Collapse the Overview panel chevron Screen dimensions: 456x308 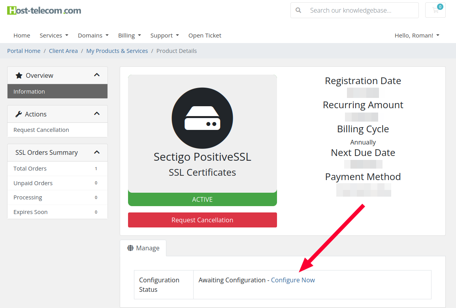click(97, 75)
